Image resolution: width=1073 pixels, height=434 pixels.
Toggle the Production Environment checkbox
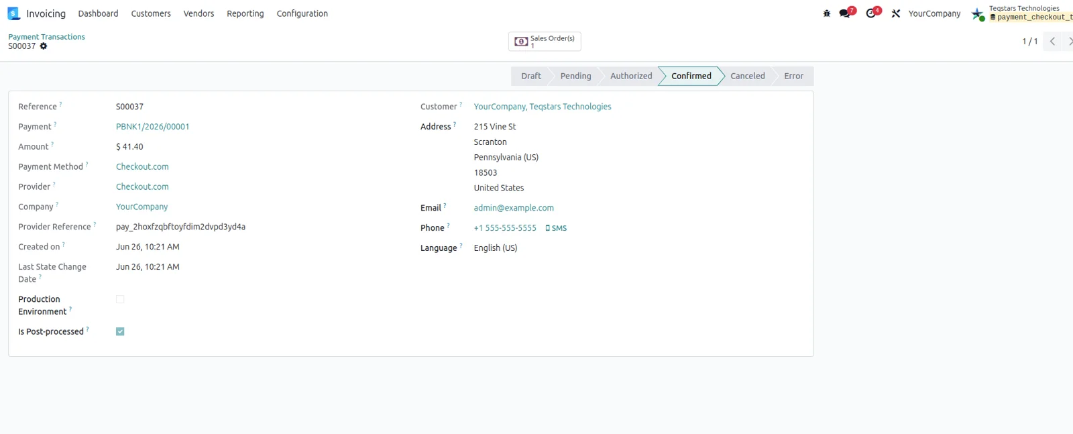click(120, 299)
